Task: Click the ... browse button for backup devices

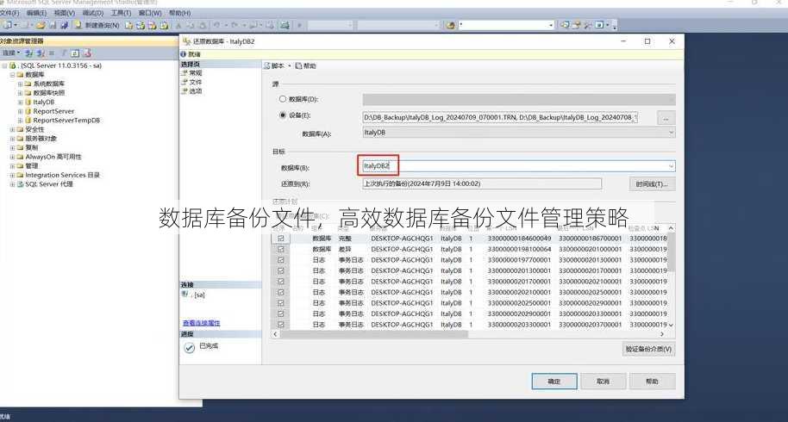Action: (666, 119)
